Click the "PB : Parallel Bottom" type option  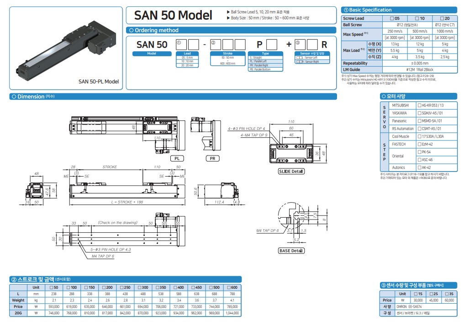pos(265,70)
